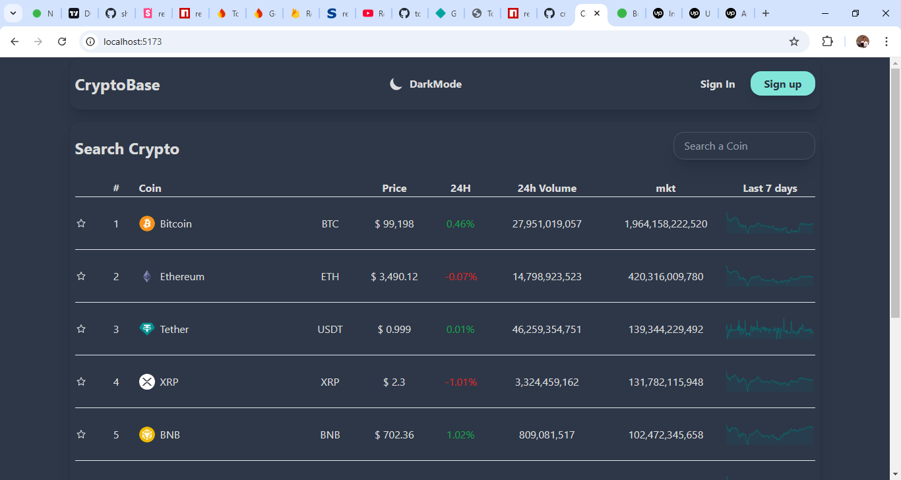
Task: Open a new browser tab
Action: pyautogui.click(x=765, y=13)
